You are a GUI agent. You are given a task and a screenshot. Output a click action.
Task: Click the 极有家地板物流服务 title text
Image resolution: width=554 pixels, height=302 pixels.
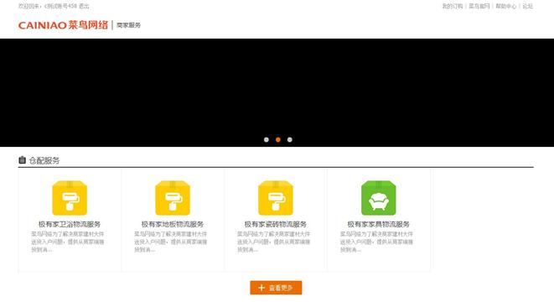[173, 224]
